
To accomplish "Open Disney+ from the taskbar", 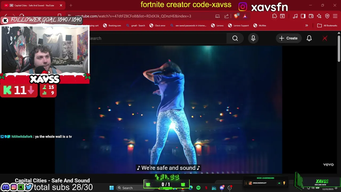I will [x=214, y=188].
